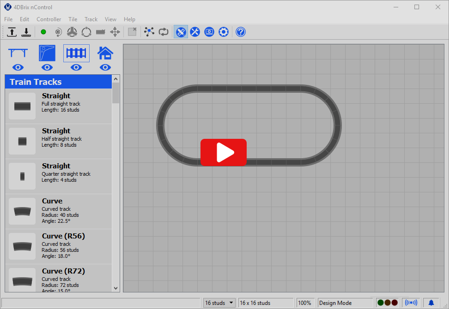449x309 pixels.
Task: Open the Track menu
Action: pyautogui.click(x=91, y=19)
